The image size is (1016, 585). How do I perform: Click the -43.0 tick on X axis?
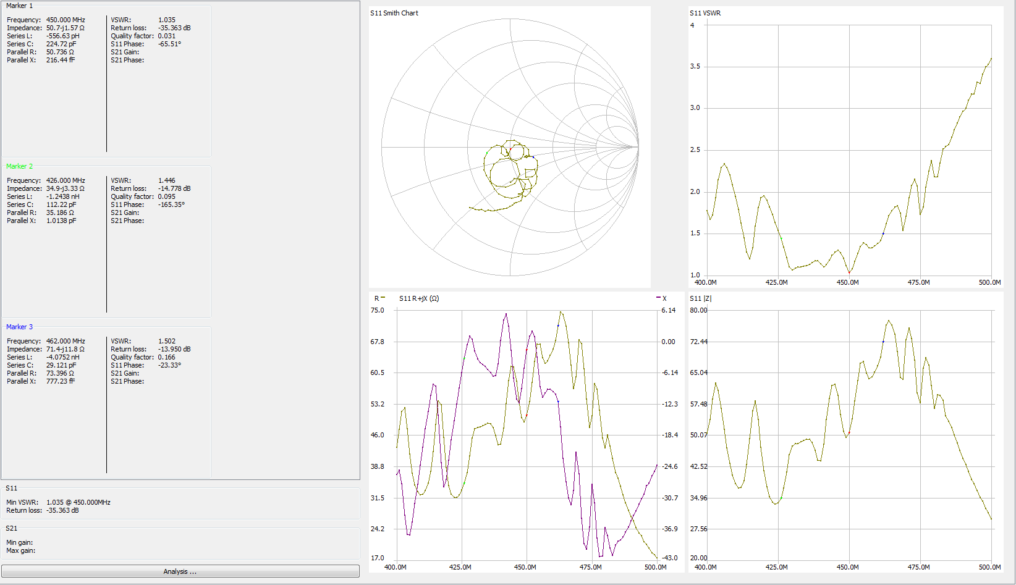[670, 558]
